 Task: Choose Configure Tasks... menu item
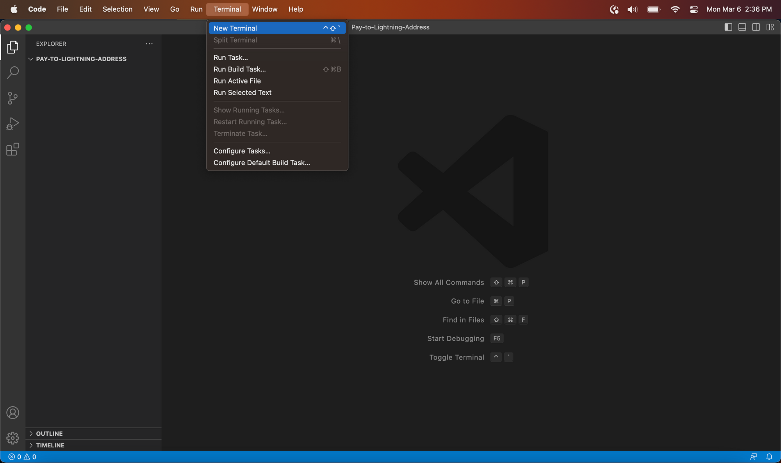pos(277,151)
